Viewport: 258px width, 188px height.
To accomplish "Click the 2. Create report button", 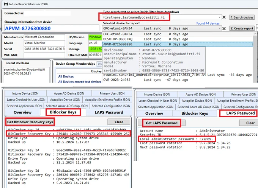I will click(242, 28).
